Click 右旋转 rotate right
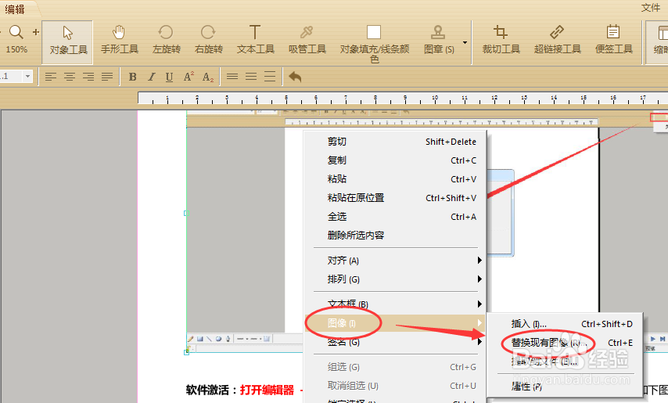The height and width of the screenshot is (403, 668). 208,40
